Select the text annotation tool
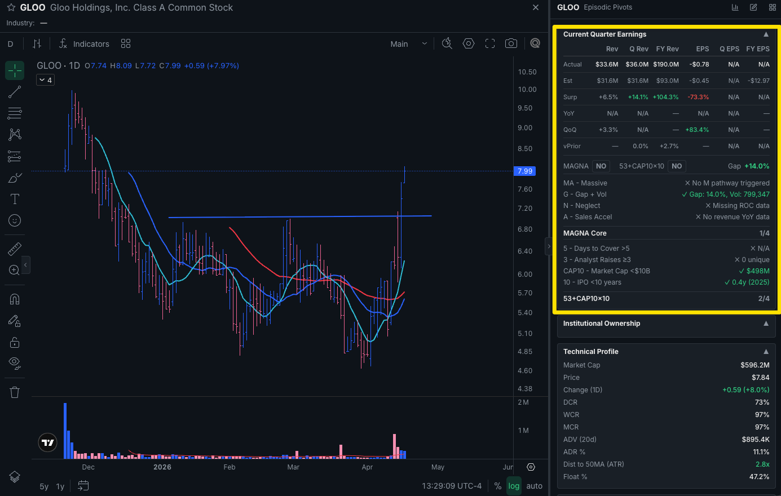Viewport: 781px width, 496px height. (x=15, y=199)
